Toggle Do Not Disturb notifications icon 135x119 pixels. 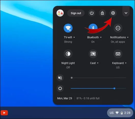coord(118,28)
